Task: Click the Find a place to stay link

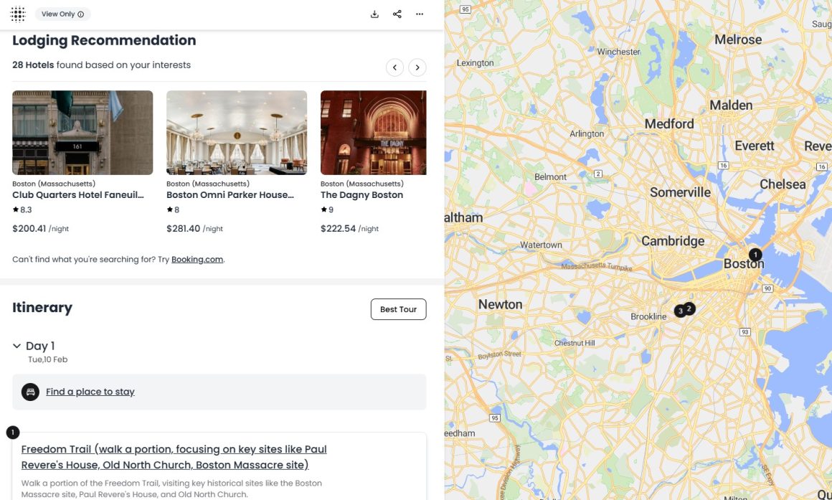Action: [90, 392]
